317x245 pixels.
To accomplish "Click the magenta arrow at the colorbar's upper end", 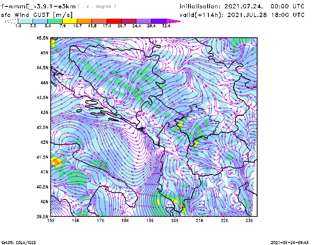I will (x=173, y=21).
